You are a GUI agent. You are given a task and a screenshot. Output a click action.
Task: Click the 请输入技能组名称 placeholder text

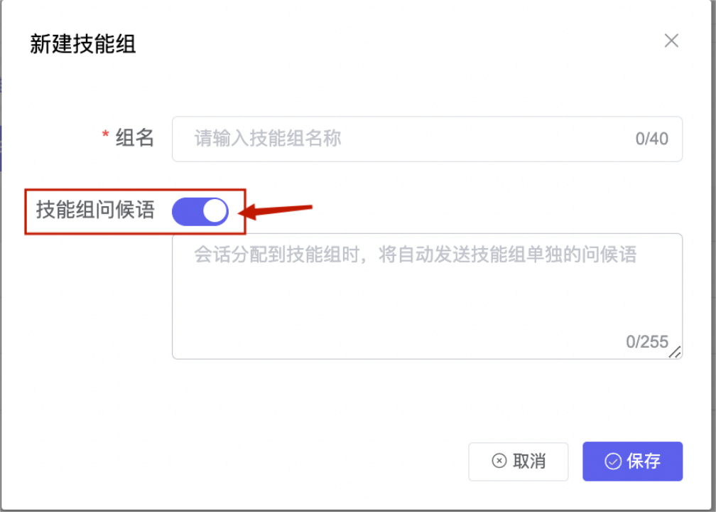click(x=268, y=139)
